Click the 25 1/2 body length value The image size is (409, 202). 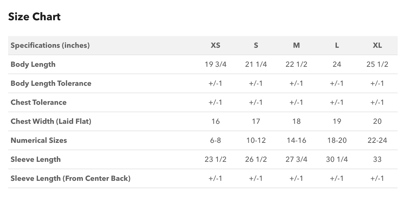click(x=377, y=64)
